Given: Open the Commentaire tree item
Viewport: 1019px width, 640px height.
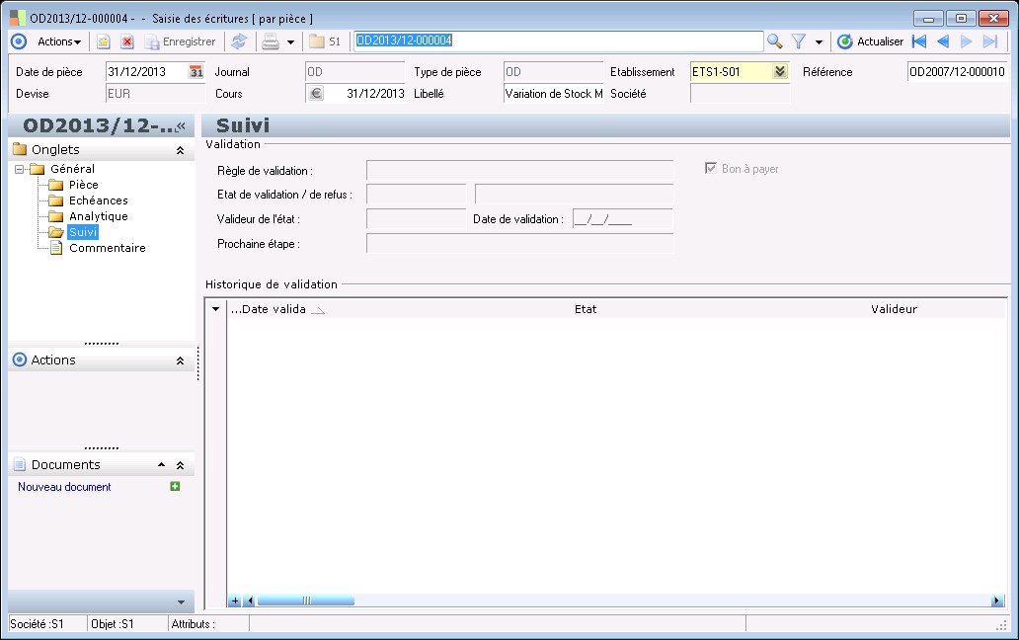Looking at the screenshot, I should click(x=107, y=248).
